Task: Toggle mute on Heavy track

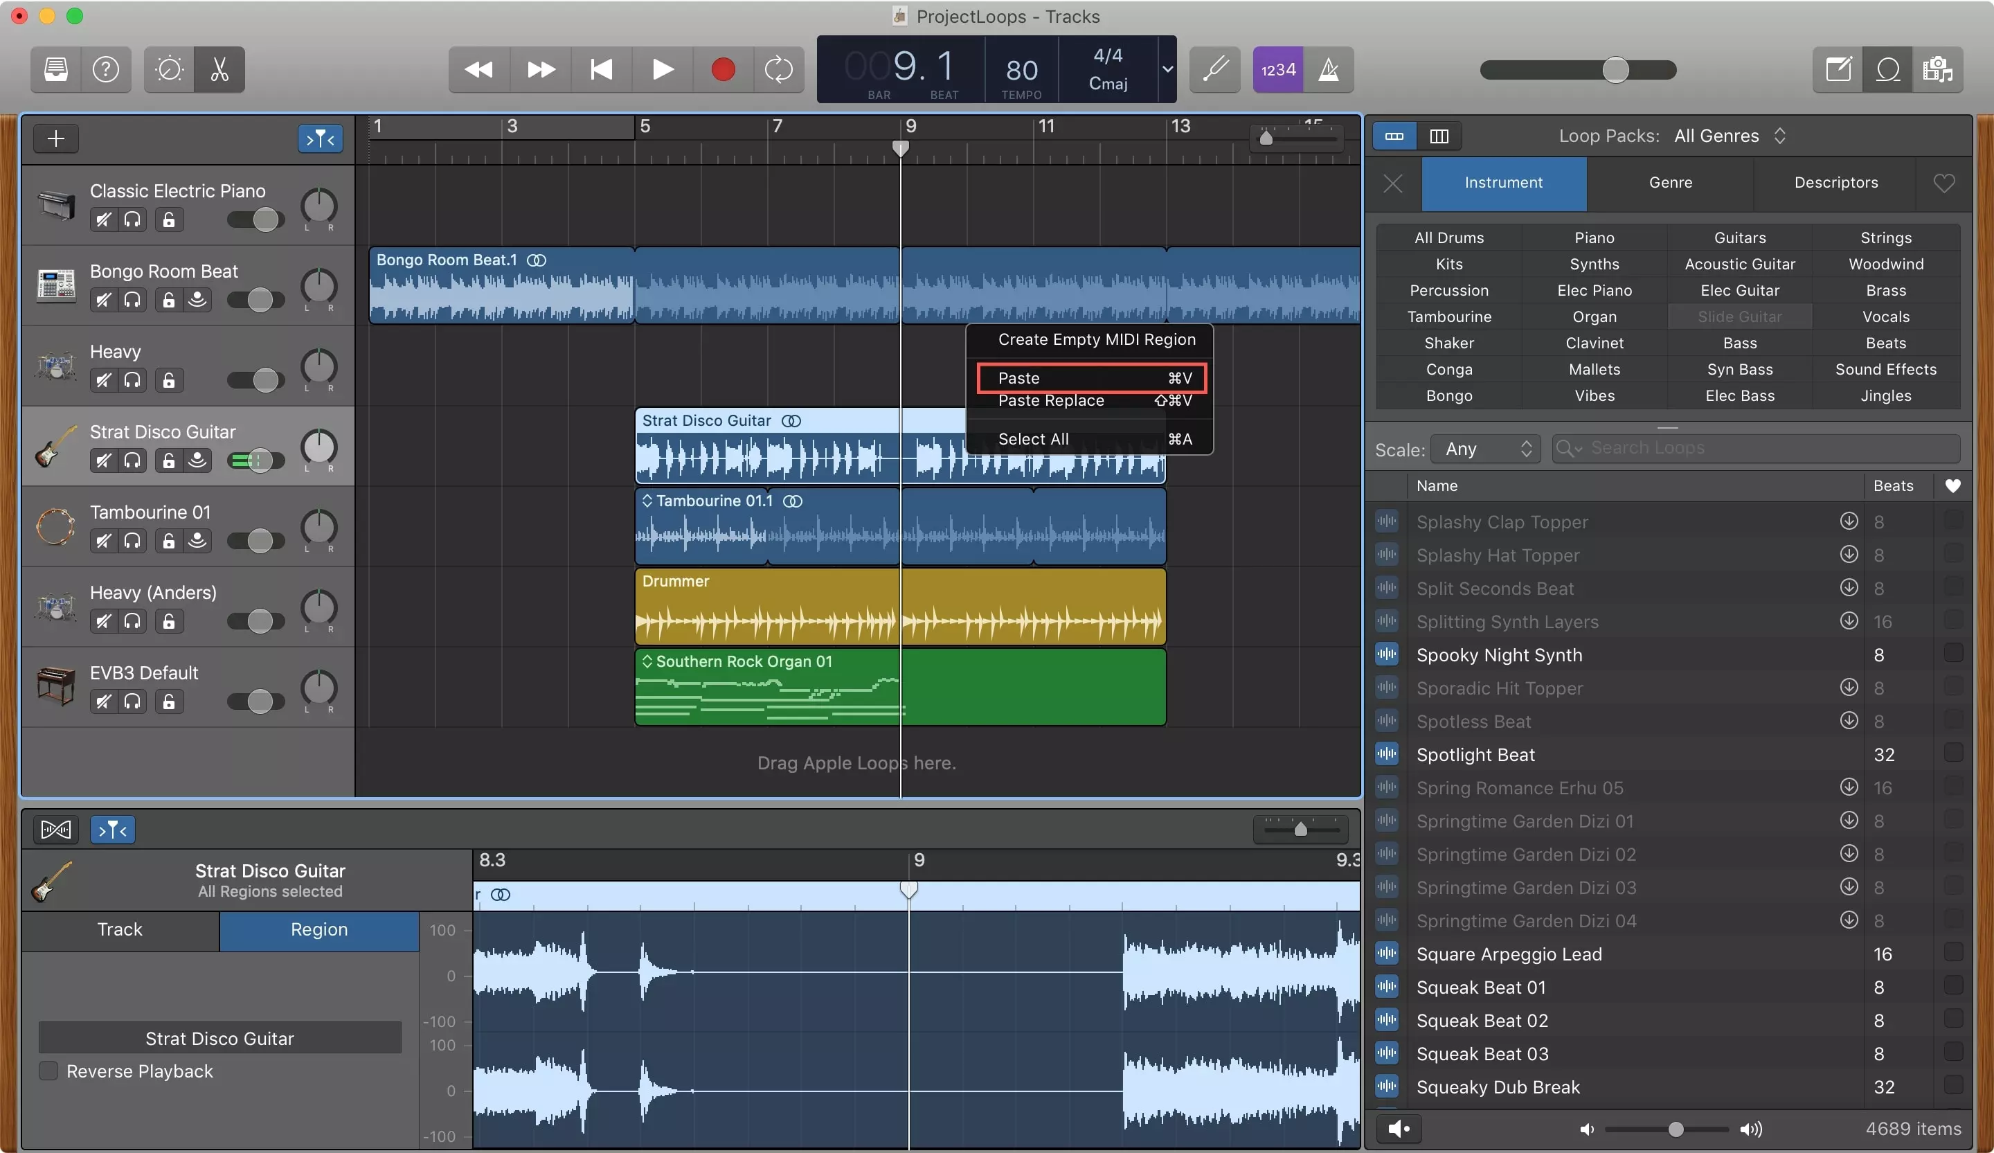Action: 102,379
